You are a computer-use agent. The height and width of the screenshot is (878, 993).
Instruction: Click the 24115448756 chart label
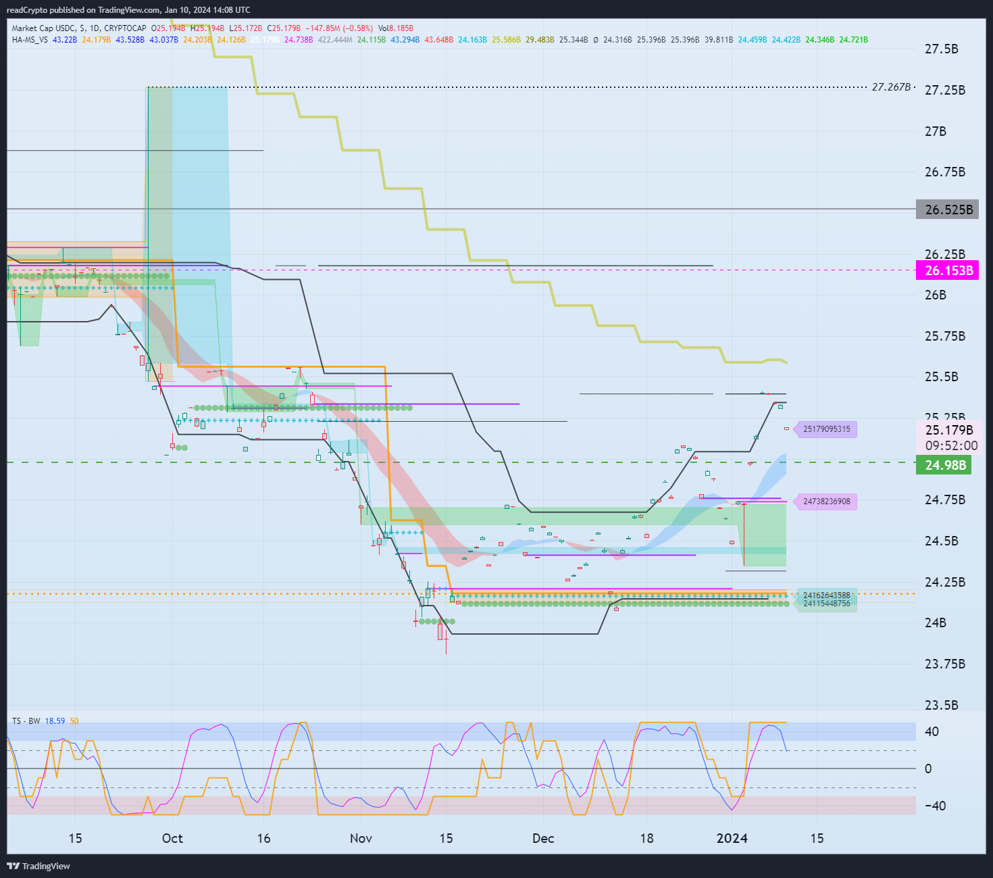pyautogui.click(x=826, y=604)
